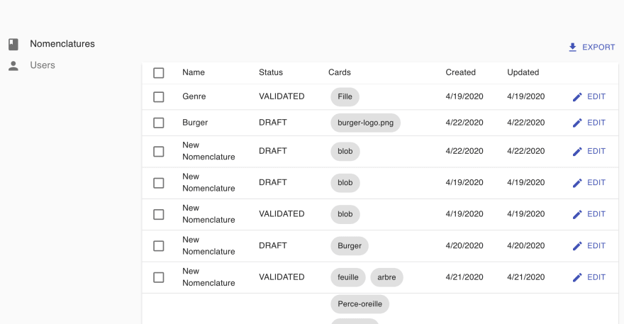This screenshot has width=624, height=324.
Task: Click EDIT on the row with arbre card
Action: tap(589, 277)
